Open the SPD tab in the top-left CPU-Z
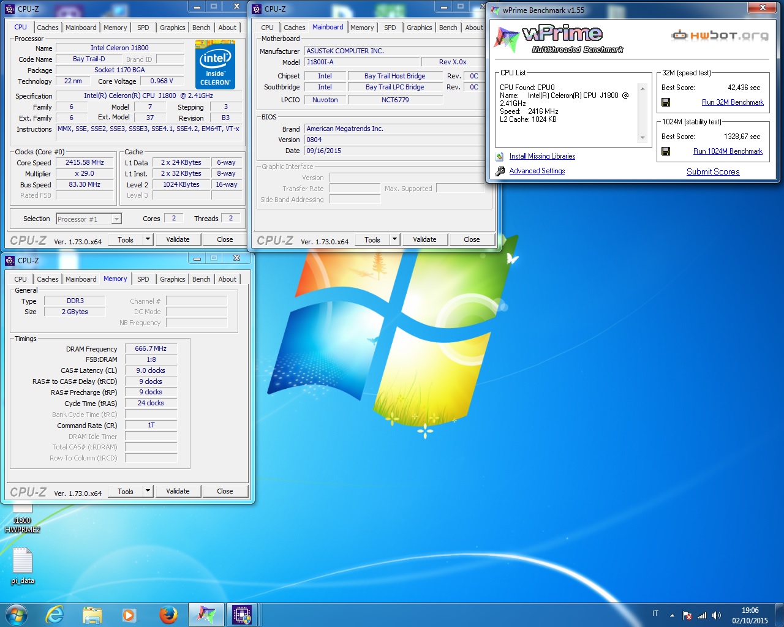Screen dimensions: 784x627 click(143, 28)
